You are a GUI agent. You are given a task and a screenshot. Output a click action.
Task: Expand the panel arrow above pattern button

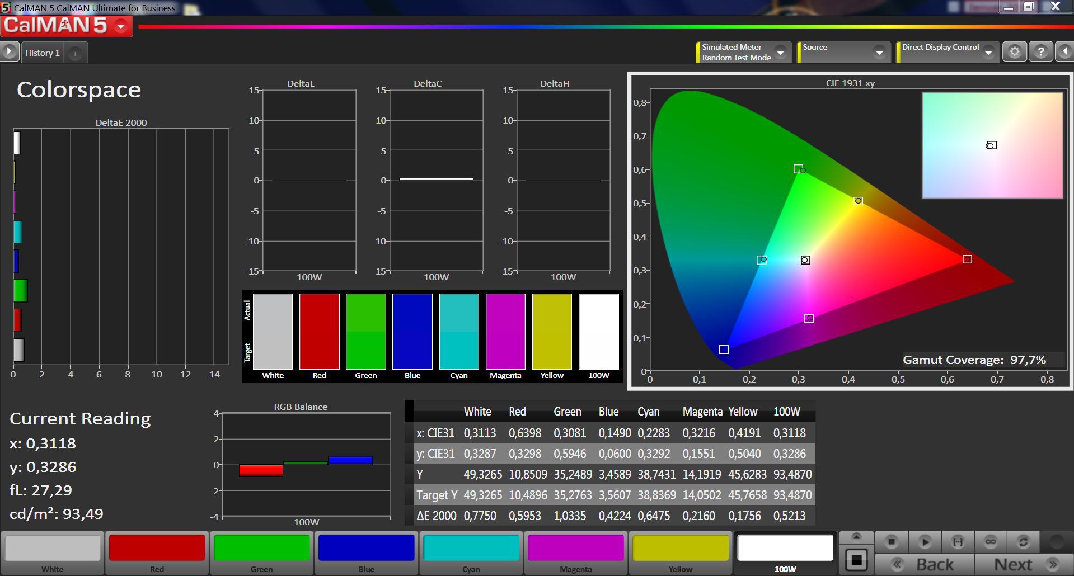(856, 537)
